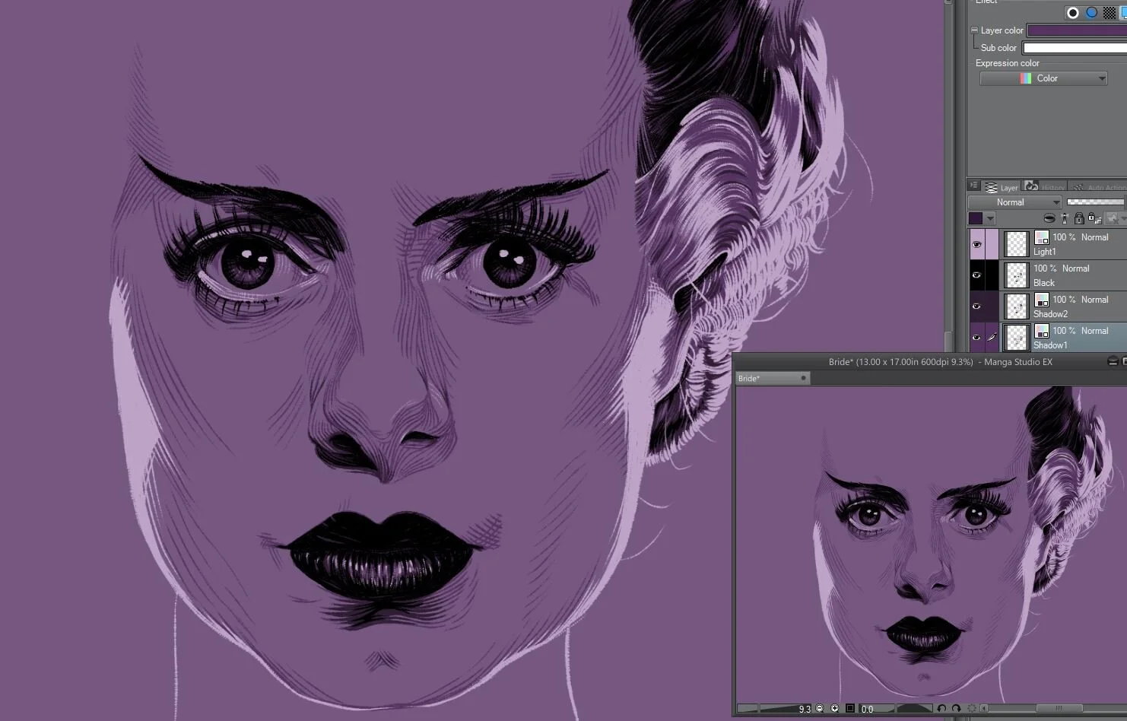
Task: Zoom in with the plus magnifier icon
Action: pyautogui.click(x=835, y=709)
